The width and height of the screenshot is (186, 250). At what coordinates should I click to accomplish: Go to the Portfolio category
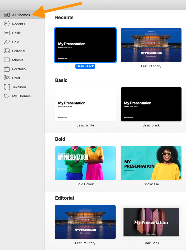(x=19, y=69)
